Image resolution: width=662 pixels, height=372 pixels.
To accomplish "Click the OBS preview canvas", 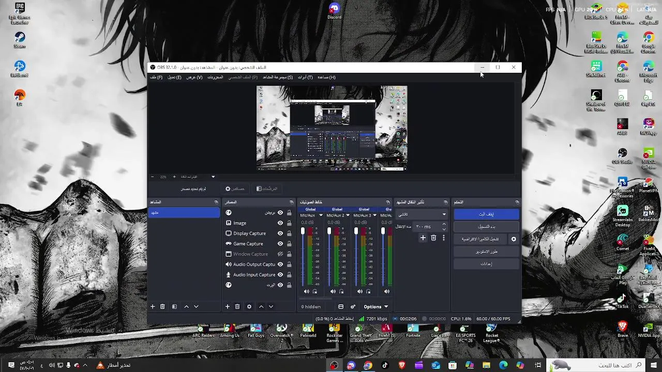I will tap(332, 128).
